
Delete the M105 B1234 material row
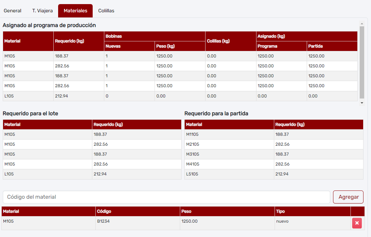click(357, 223)
